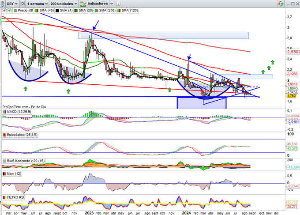
Task: Click the -0,3346 momentum value label
Action: tap(292, 186)
